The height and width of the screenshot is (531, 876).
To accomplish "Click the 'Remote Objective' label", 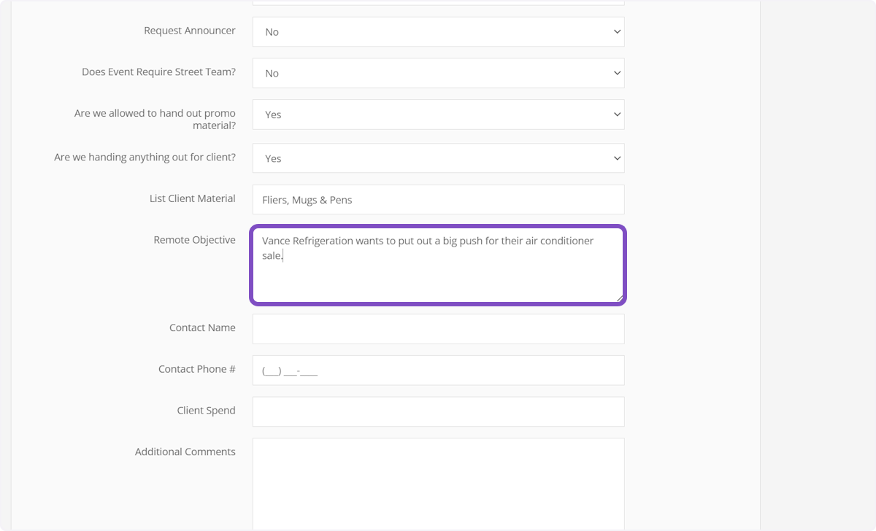I will click(194, 240).
